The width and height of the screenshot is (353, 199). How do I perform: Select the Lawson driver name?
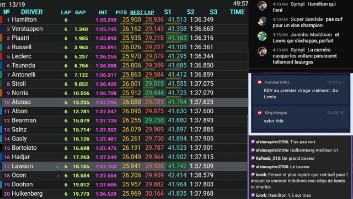22,166
